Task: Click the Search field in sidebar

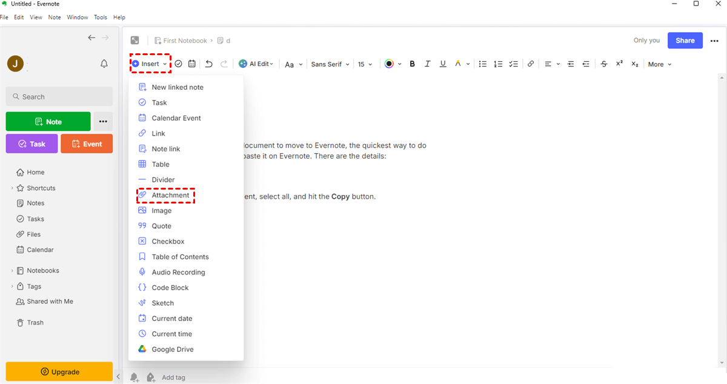Action: 59,97
